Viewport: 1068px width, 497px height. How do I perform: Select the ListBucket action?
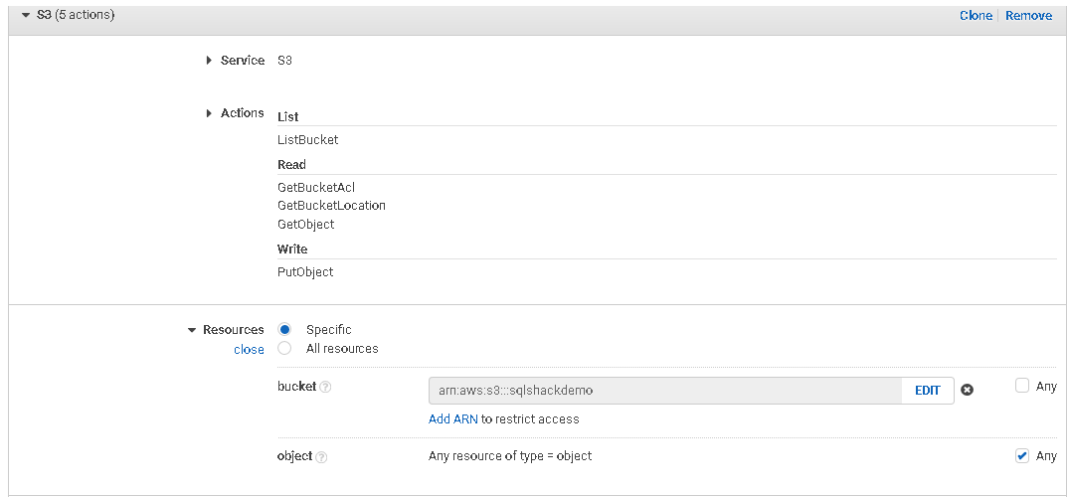307,140
